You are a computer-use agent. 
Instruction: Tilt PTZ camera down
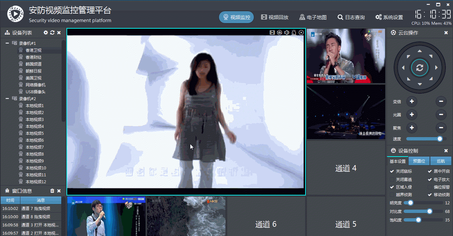(x=420, y=84)
